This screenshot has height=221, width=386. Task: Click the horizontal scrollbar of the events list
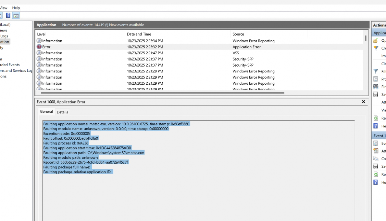[x=162, y=93]
